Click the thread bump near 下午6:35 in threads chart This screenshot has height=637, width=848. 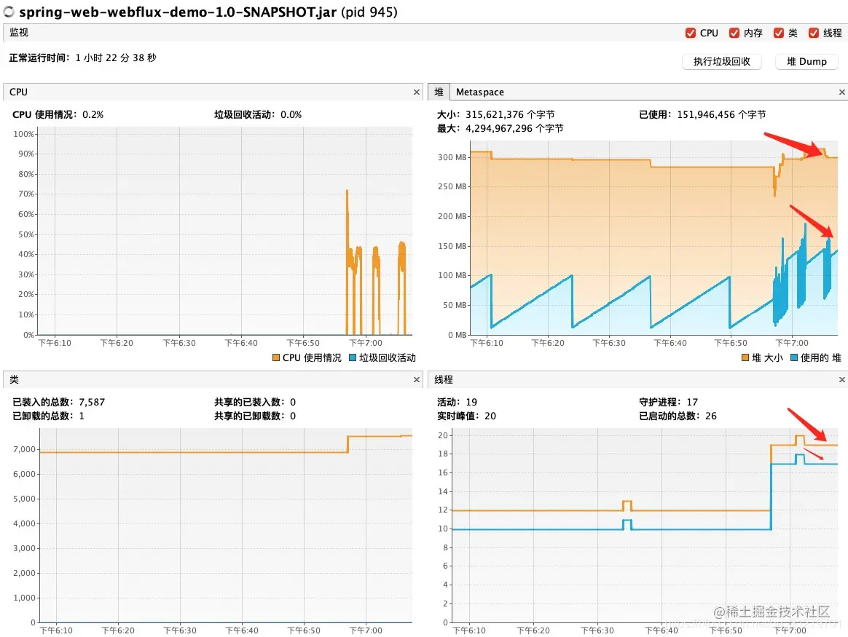[x=627, y=506]
